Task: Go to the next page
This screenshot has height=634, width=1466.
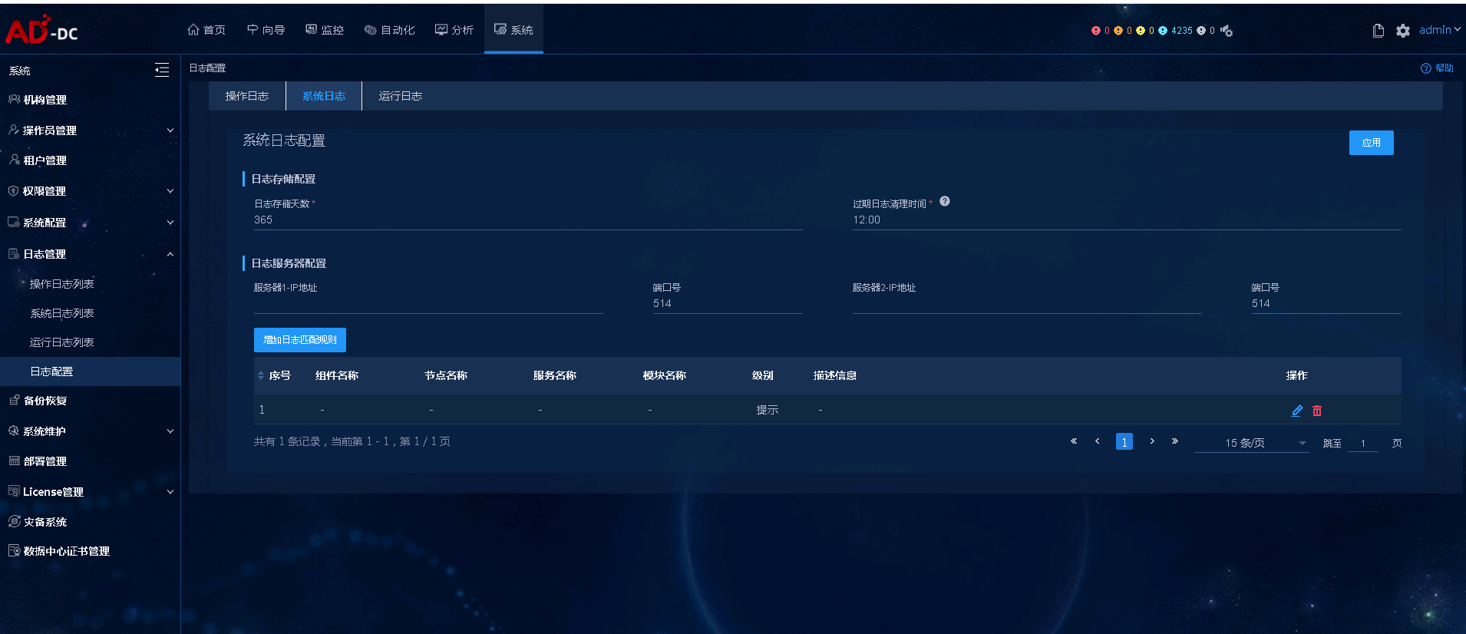Action: [1152, 441]
